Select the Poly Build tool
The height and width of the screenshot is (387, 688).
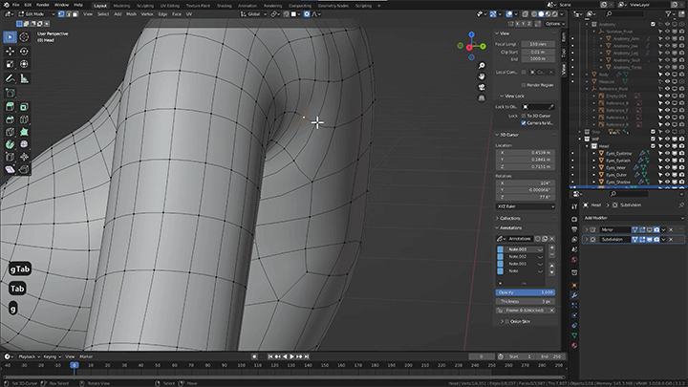click(24, 132)
